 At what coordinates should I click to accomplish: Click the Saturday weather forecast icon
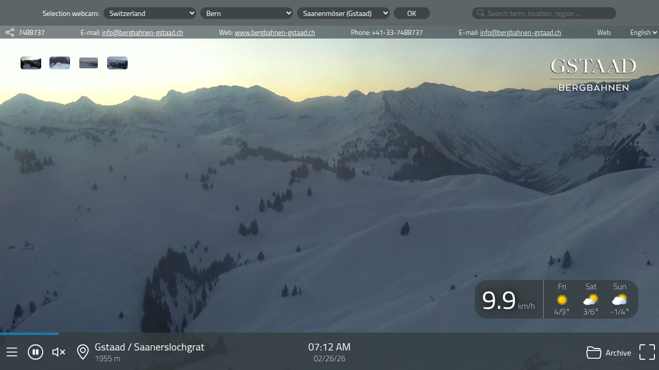(591, 300)
